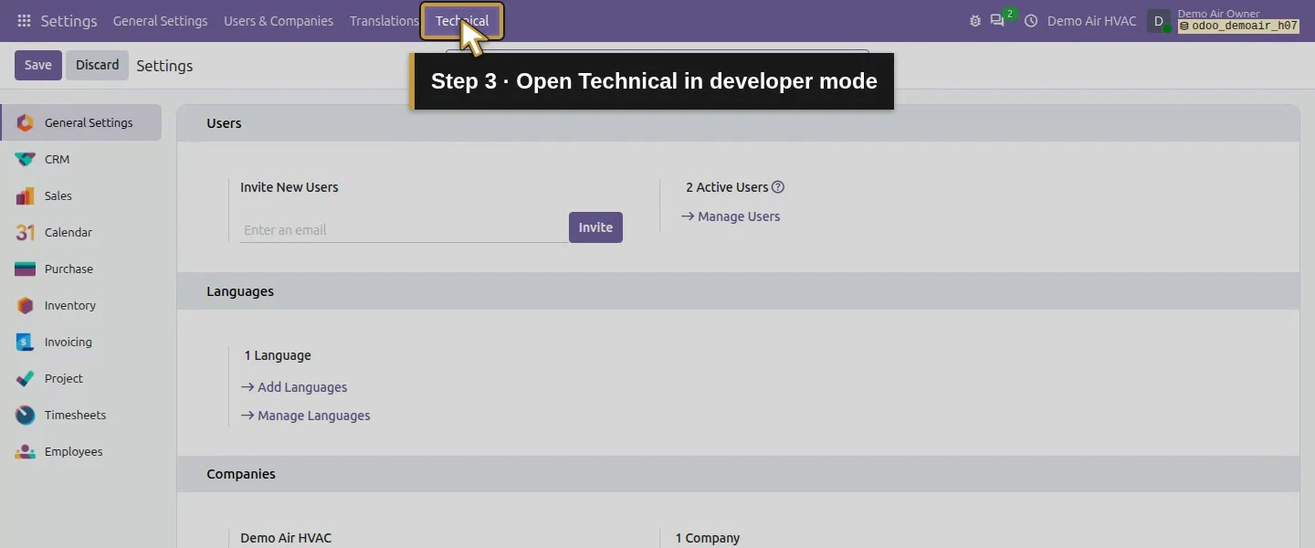1315x548 pixels.
Task: Select the Inventory app icon in sidebar
Action: [26, 305]
